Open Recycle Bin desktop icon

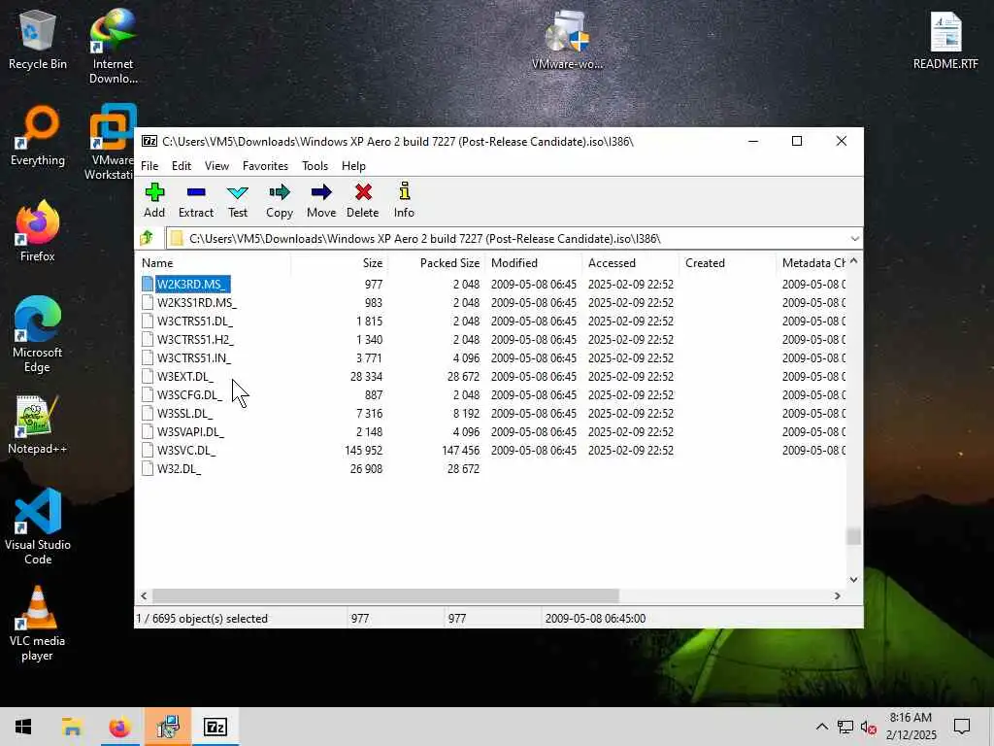(x=38, y=39)
